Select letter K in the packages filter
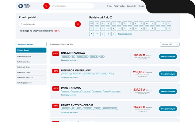195x122 pixels. pyautogui.click(x=169, y=23)
